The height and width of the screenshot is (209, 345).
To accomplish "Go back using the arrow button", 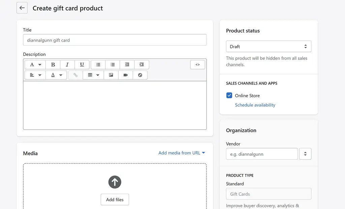I will (22, 8).
